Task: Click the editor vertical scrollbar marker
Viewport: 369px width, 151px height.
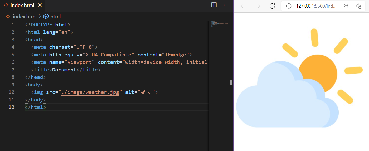Action: (231, 82)
